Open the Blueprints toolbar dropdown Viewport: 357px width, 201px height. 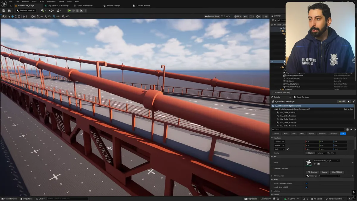click(x=51, y=10)
